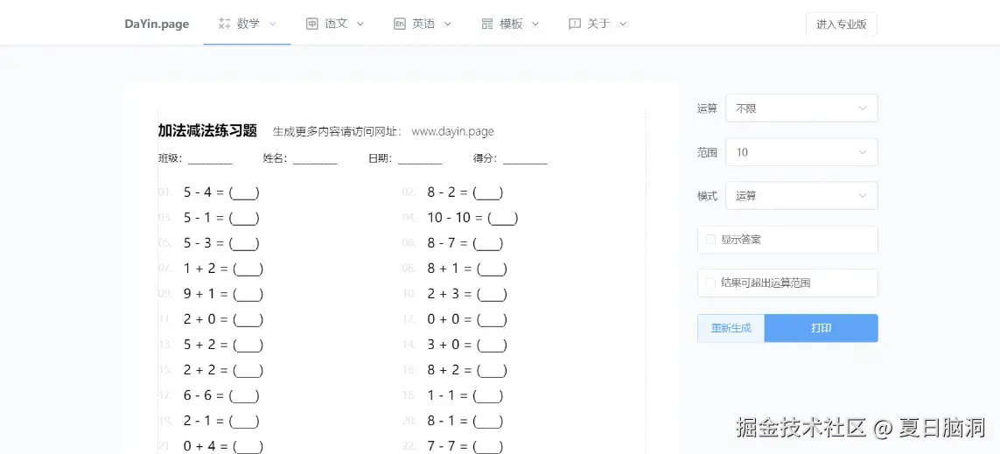Click problem 13: 5 + 2

pyautogui.click(x=223, y=345)
